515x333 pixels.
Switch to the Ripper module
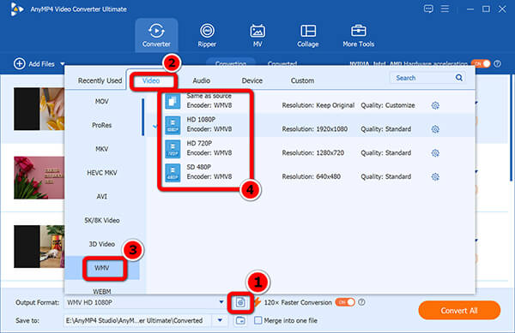207,35
